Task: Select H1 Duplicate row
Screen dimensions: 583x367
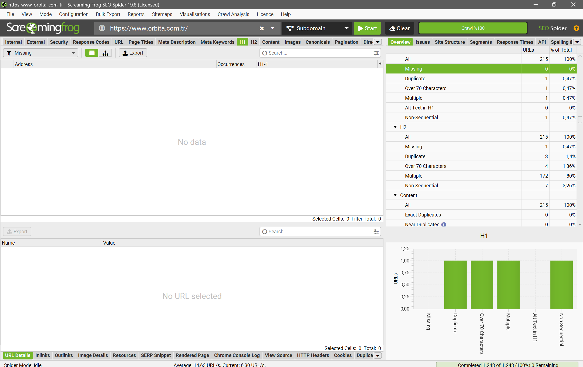Action: pos(481,78)
